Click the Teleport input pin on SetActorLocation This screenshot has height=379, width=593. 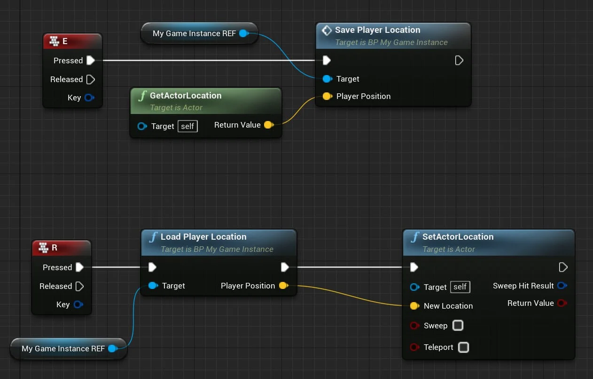coord(414,347)
